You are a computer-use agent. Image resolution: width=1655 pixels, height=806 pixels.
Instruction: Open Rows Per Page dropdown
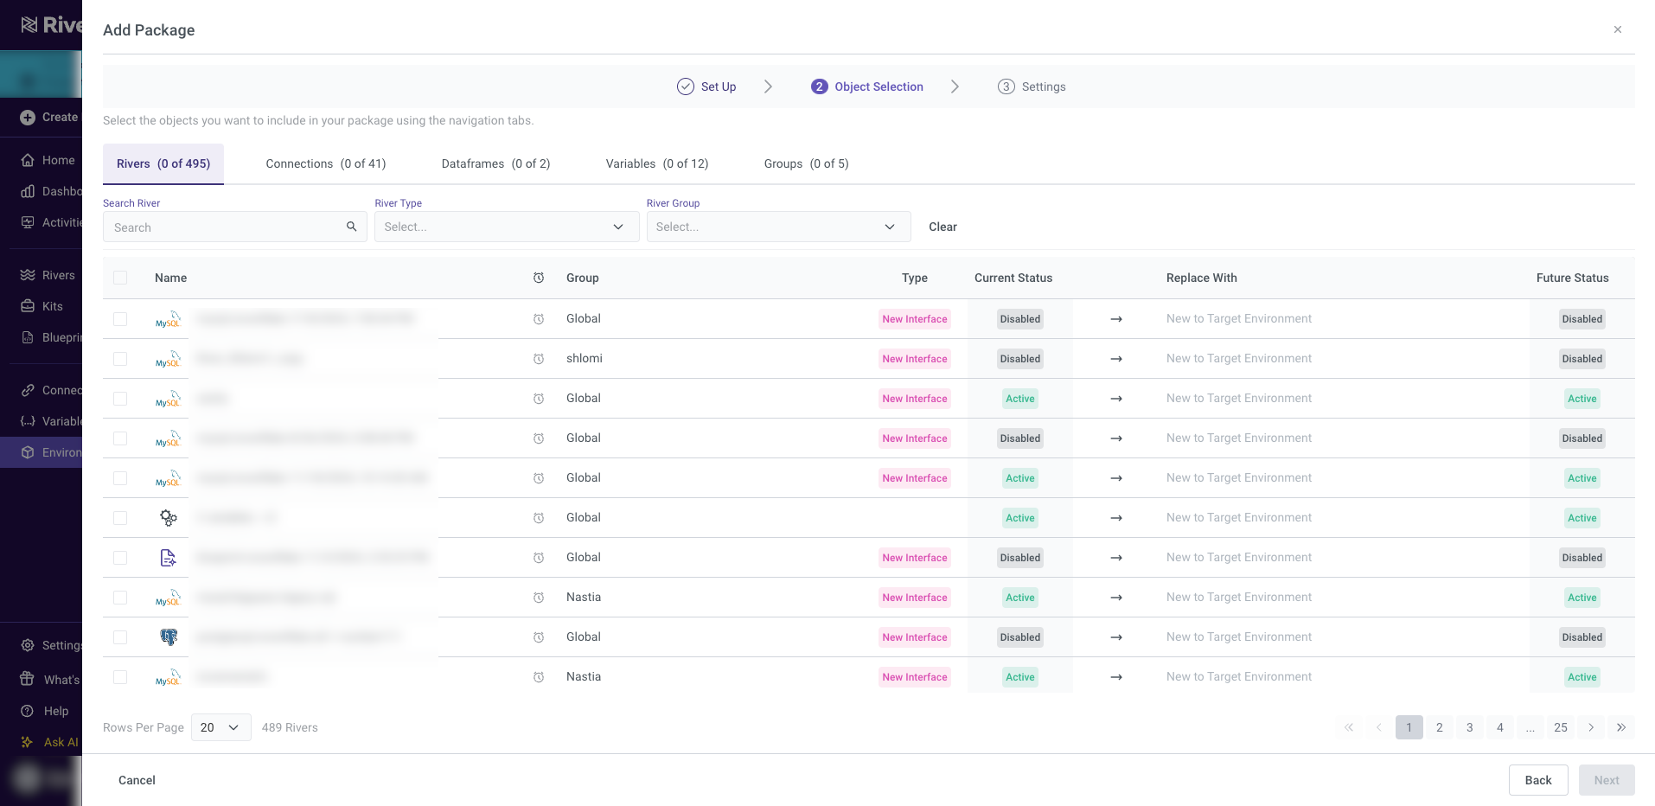220,727
